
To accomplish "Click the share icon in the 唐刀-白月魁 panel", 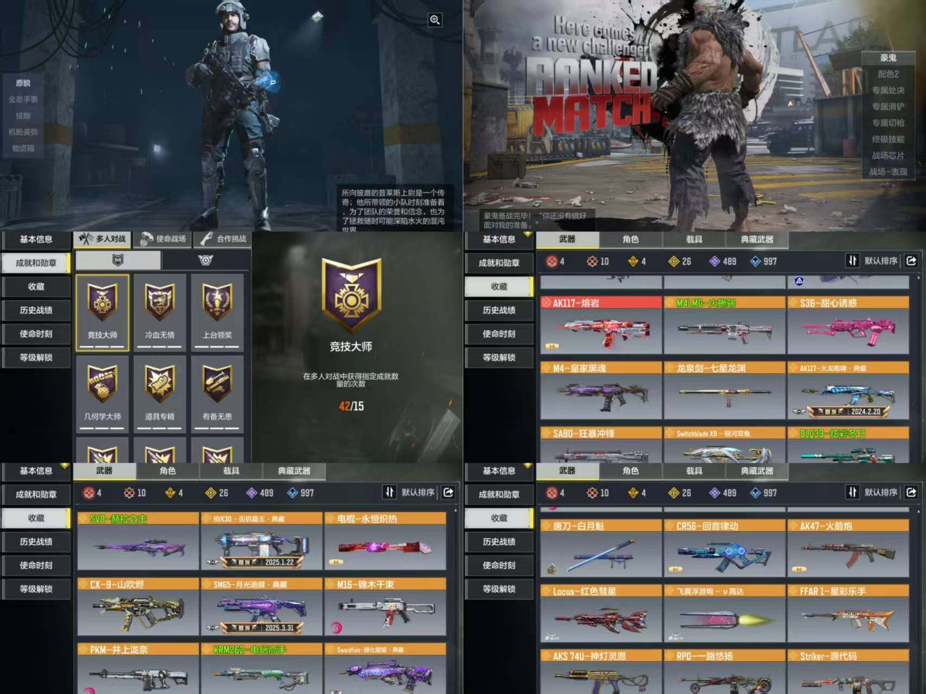I will (x=911, y=493).
